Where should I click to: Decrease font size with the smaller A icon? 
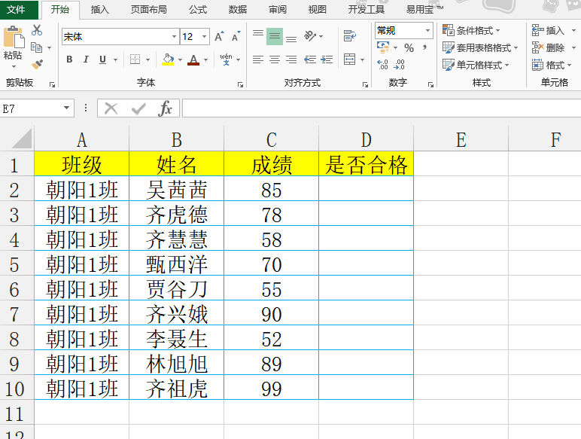pos(236,36)
